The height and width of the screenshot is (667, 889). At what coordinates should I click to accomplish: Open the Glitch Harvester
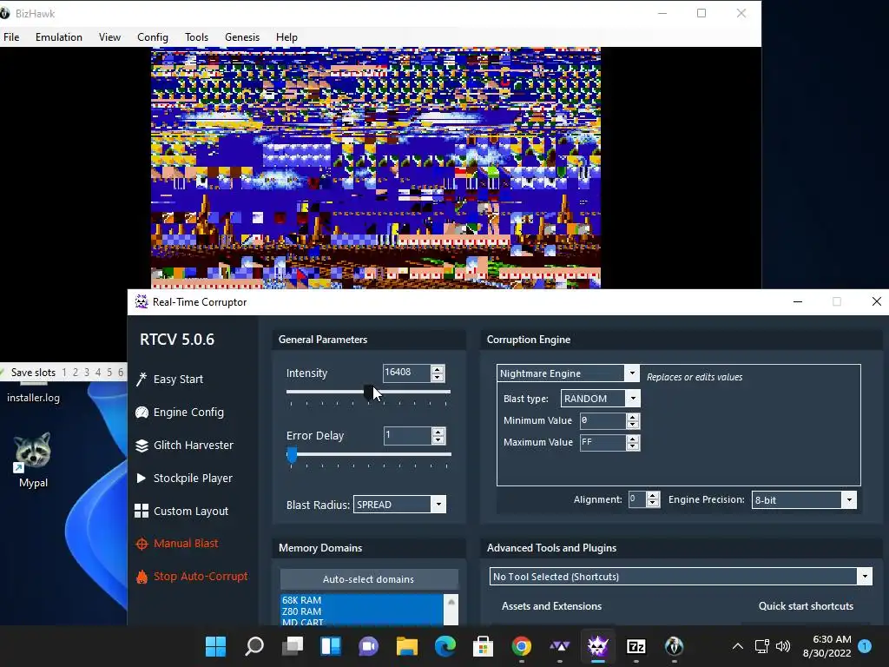click(184, 446)
